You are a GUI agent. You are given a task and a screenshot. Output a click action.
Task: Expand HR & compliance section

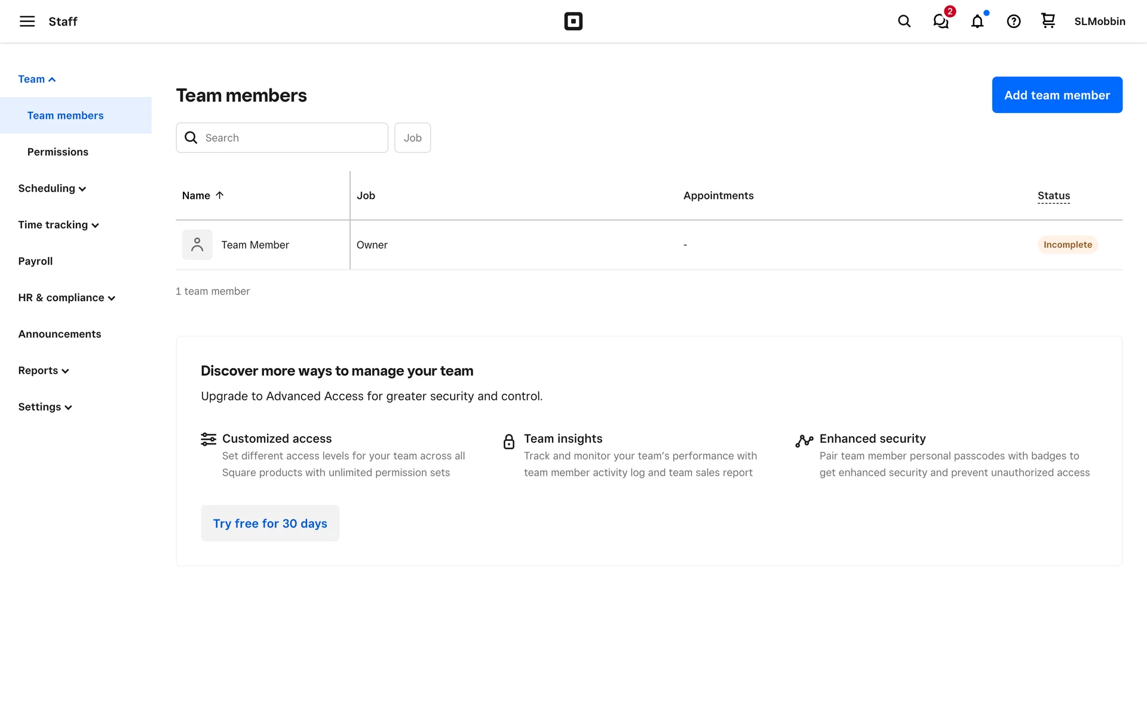pyautogui.click(x=66, y=298)
